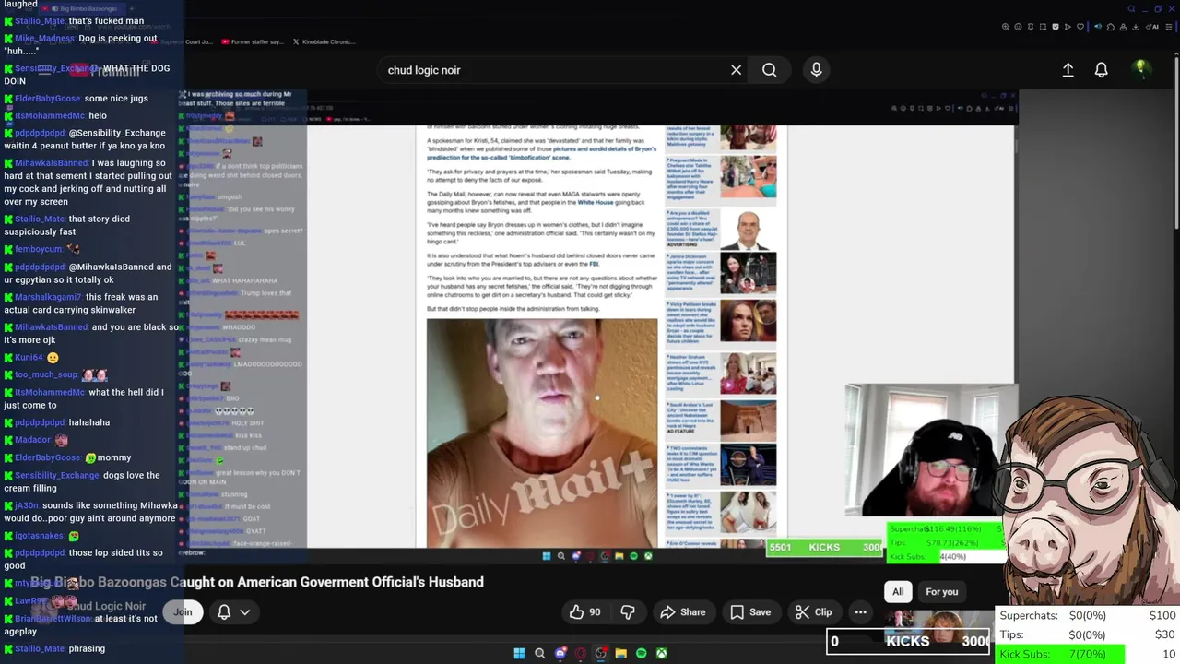This screenshot has width=1180, height=664.
Task: Click the 'White House' link in article
Action: [596, 202]
